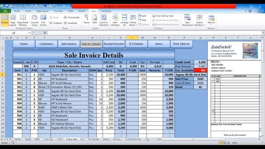The width and height of the screenshot is (265, 149).
Task: Switch to the Developer ribbon tab
Action: [106, 11]
